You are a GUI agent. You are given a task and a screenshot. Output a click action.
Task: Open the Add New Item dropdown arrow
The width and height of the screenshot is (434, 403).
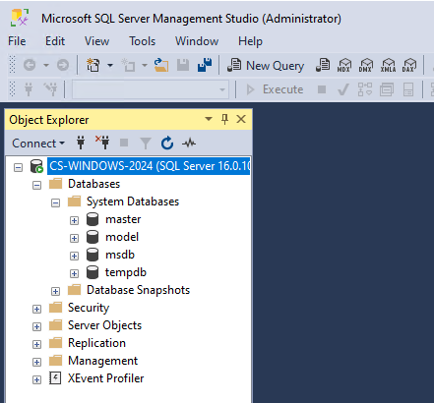pos(145,65)
